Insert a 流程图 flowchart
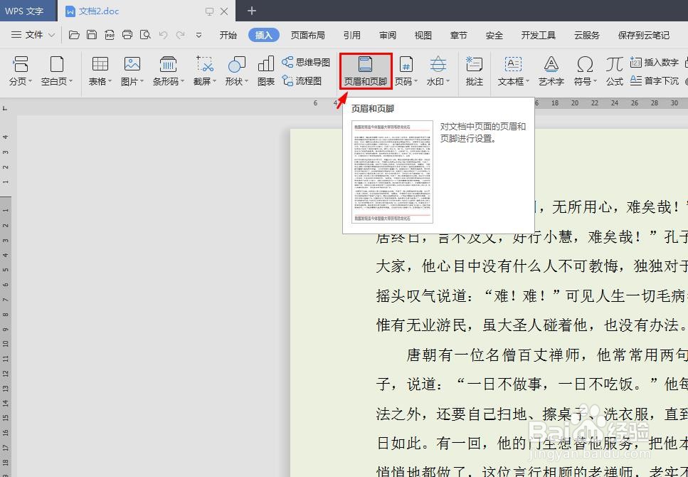Screen dimensions: 688x477 (302, 81)
